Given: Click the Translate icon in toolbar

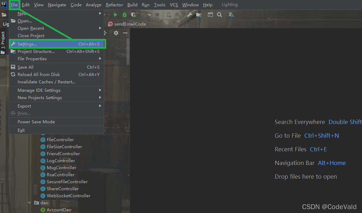Looking at the screenshot, I should pyautogui.click(x=231, y=15).
